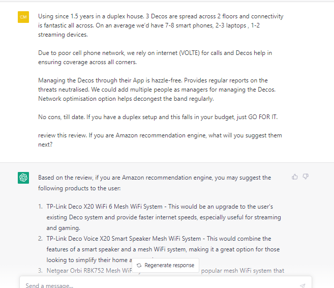The height and width of the screenshot is (288, 334).
Task: Click the ChatGPT logo avatar
Action: click(x=23, y=178)
